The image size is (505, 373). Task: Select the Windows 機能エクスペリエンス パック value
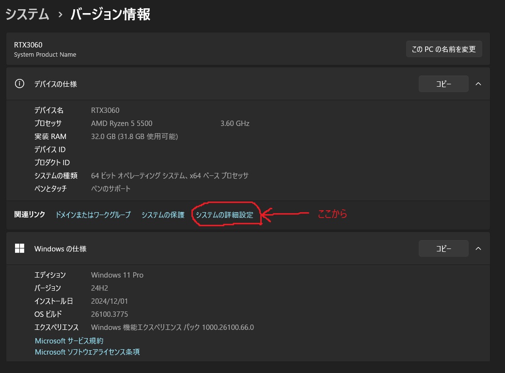tap(173, 327)
